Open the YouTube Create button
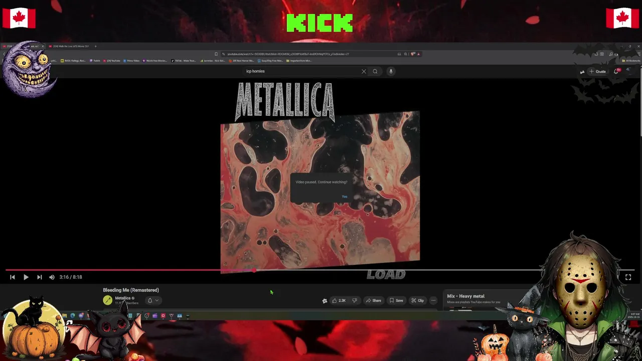Viewport: 642px width, 361px height. point(597,71)
